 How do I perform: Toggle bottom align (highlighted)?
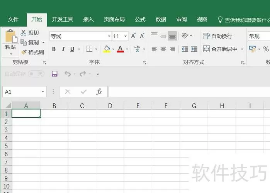[172, 36]
